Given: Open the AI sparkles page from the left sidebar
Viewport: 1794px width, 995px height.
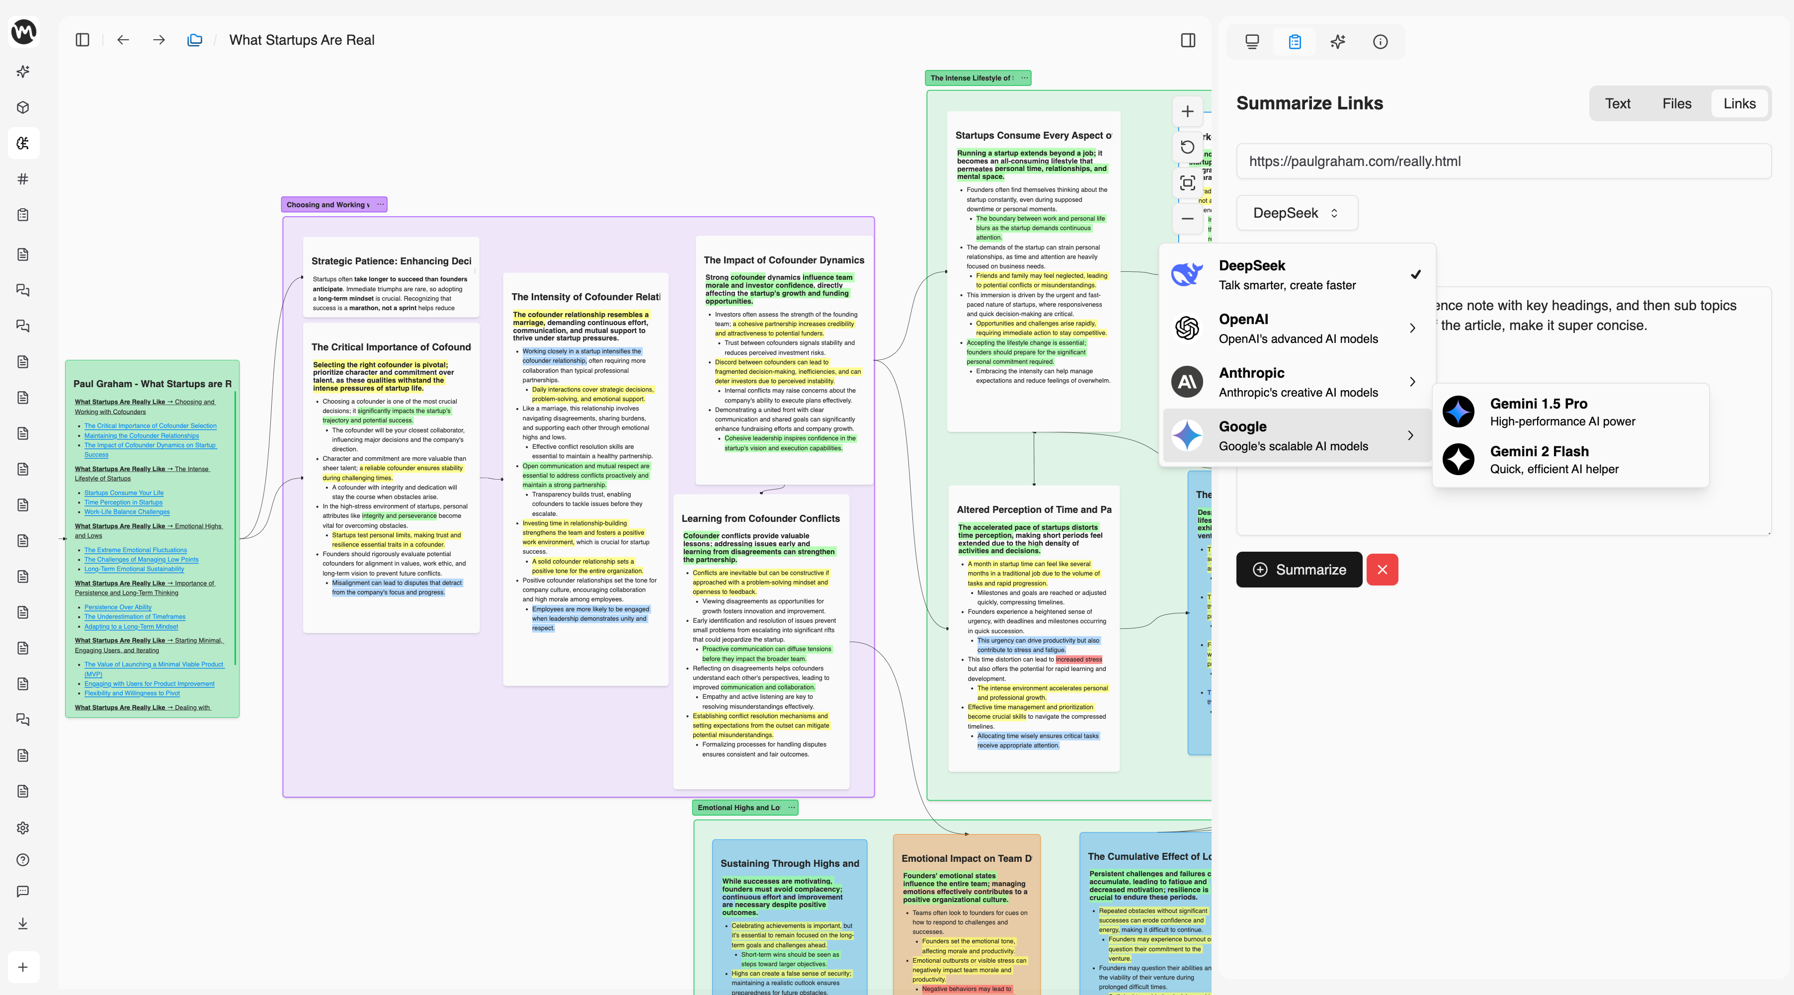Looking at the screenshot, I should 23,72.
